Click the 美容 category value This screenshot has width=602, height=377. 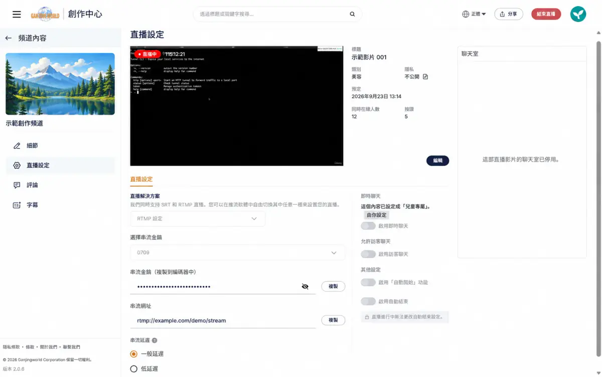click(357, 77)
